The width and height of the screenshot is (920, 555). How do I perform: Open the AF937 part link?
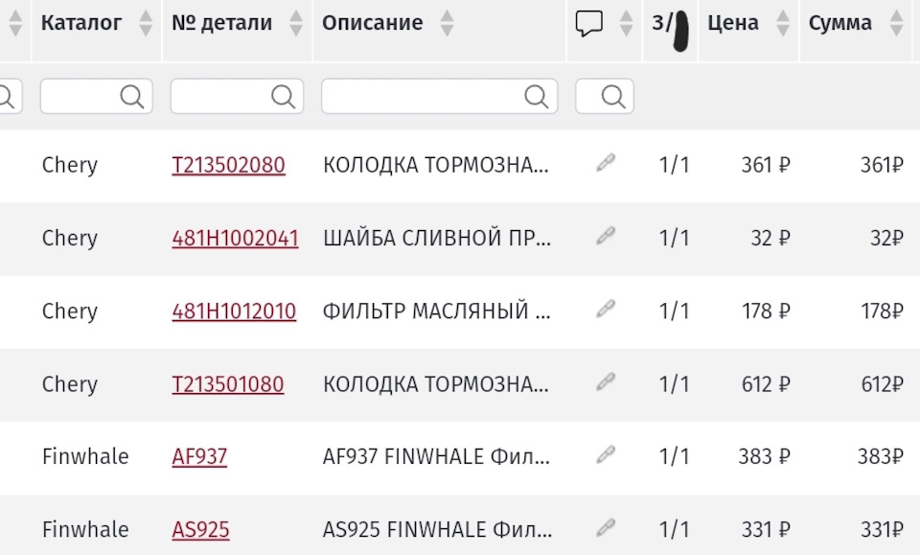pos(199,456)
